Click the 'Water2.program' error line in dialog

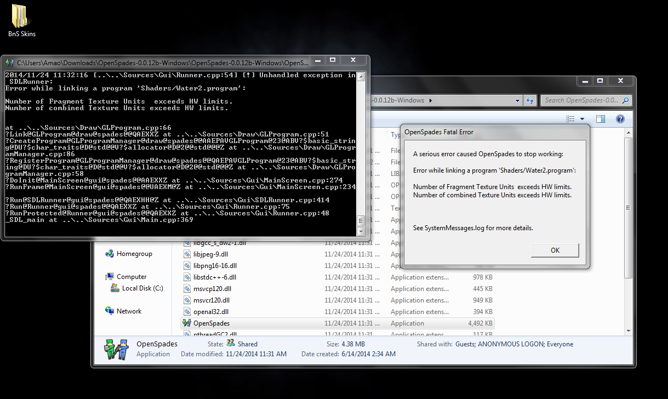(494, 170)
